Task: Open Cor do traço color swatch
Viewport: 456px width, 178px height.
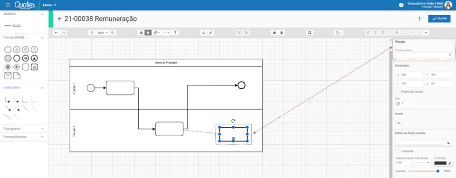Action: pyautogui.click(x=440, y=163)
